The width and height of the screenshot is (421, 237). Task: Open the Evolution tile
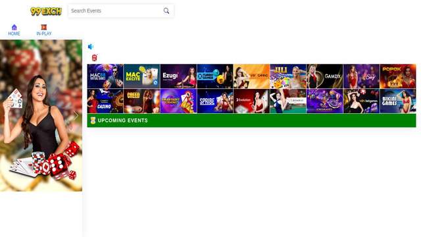[x=251, y=101]
